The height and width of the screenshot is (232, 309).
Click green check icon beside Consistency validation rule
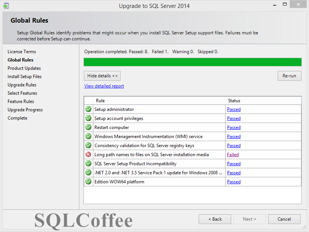(88, 146)
